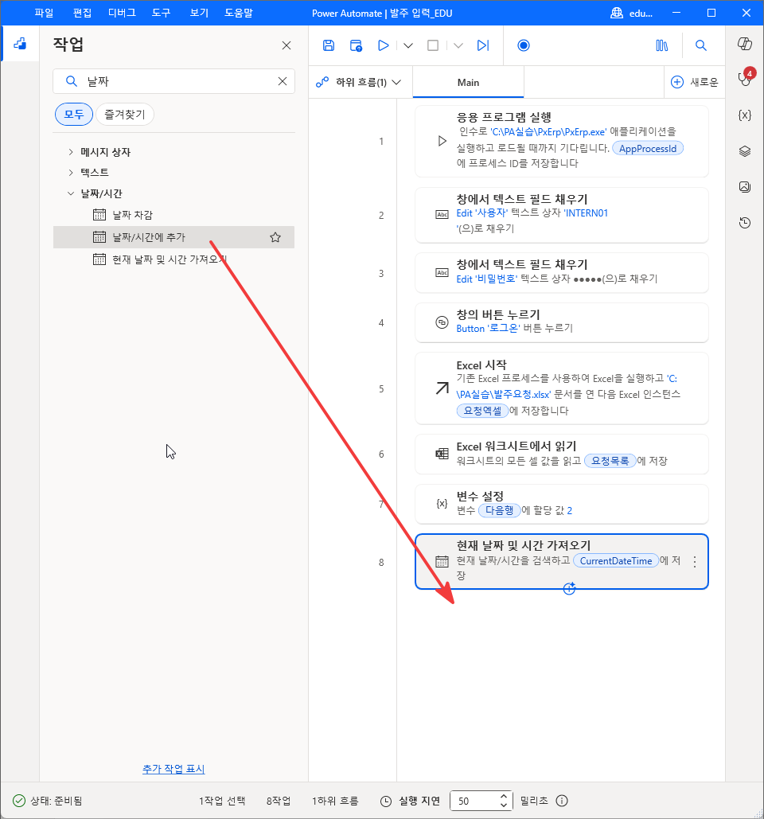Open the Asset library icon
Screen dimensions: 764x819
(661, 45)
